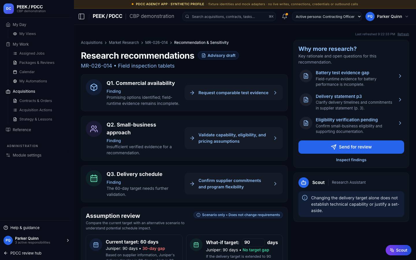Expand the Eligibility verification pending item
This screenshot has width=416, height=260.
tap(400, 123)
